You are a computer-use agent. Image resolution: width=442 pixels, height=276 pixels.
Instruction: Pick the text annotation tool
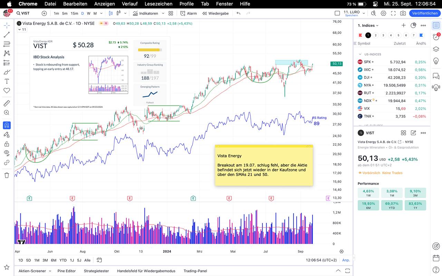pos(7,81)
